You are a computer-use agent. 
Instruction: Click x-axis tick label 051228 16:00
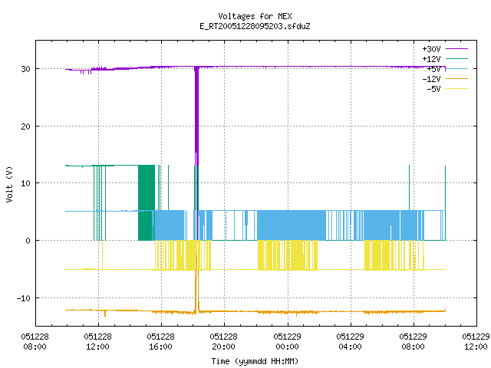click(x=160, y=342)
